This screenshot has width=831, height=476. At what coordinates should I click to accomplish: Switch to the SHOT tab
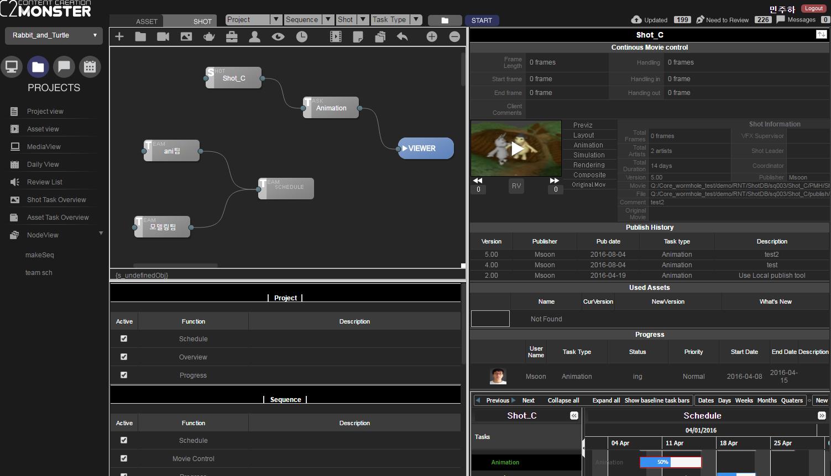point(202,21)
